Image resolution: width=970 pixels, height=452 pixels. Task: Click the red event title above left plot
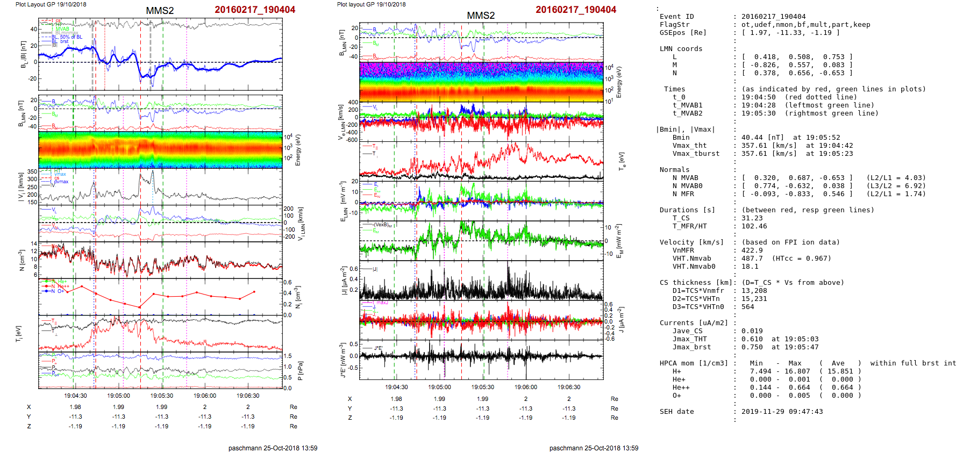click(254, 10)
